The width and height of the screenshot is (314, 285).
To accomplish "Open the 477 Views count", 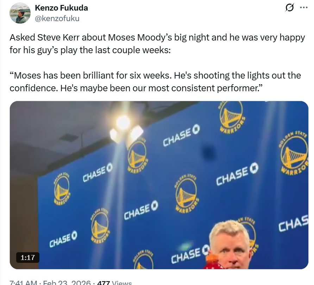I will [x=114, y=283].
